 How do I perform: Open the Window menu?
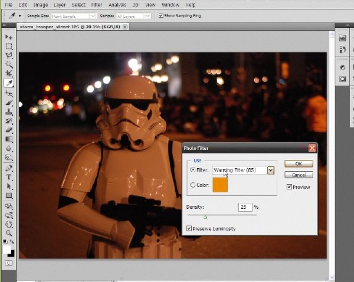[171, 5]
